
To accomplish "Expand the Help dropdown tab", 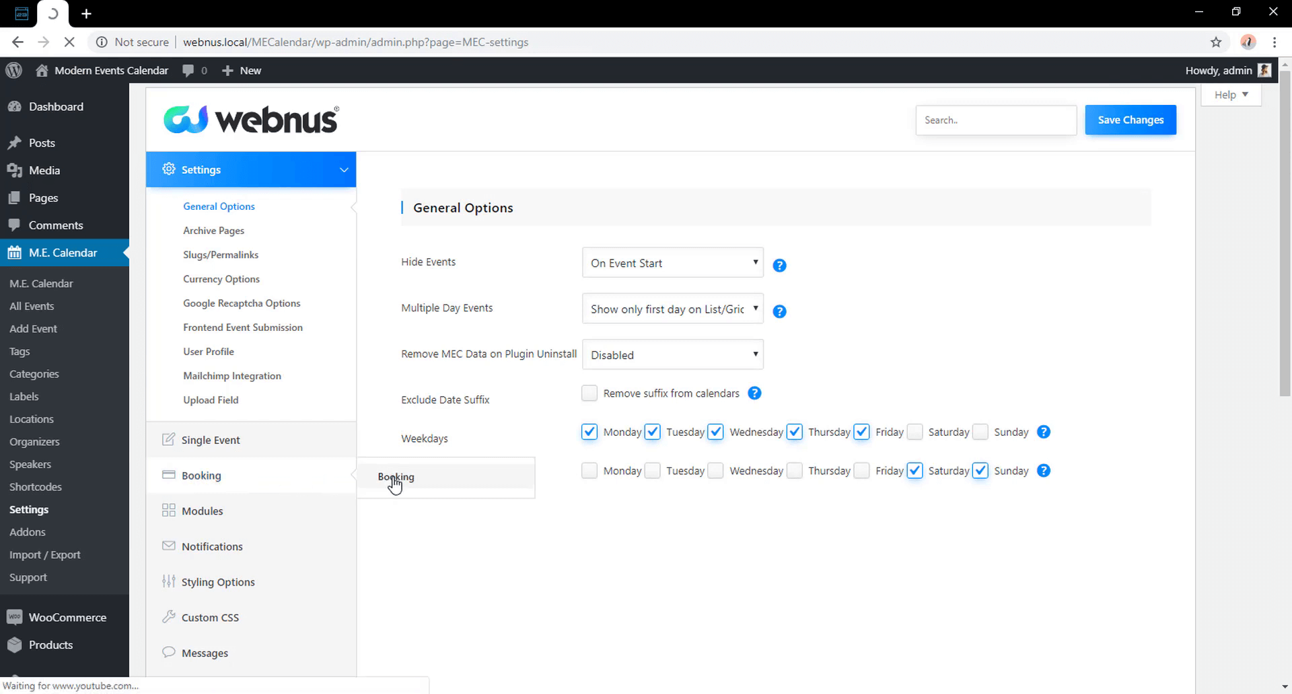I will (1231, 95).
